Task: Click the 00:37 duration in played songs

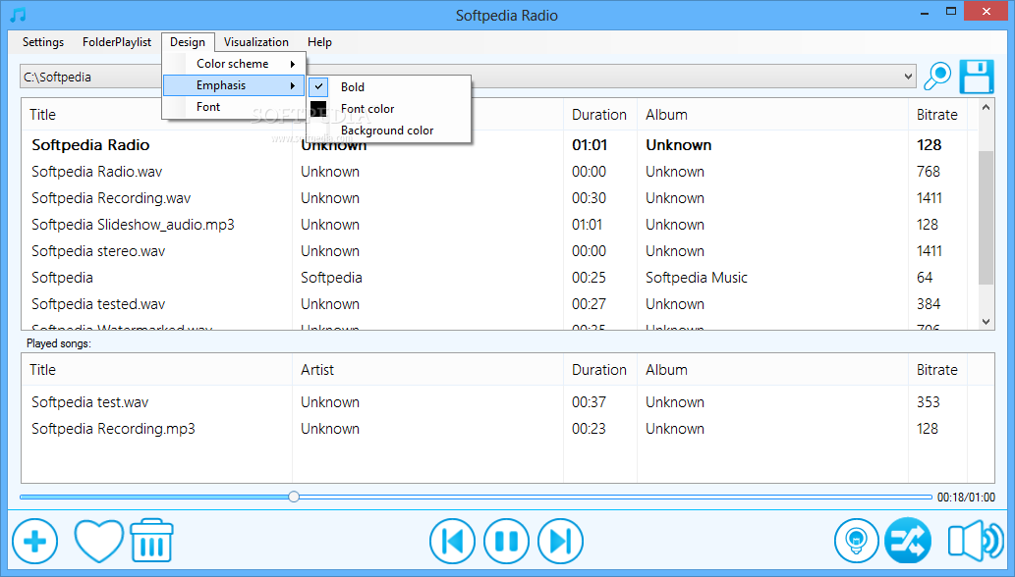Action: point(589,402)
